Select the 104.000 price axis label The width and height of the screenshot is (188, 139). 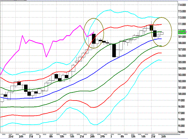coord(182,68)
